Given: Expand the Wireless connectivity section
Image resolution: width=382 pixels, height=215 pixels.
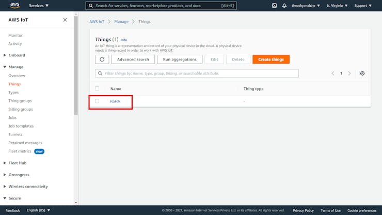Looking at the screenshot, I should 26,187.
